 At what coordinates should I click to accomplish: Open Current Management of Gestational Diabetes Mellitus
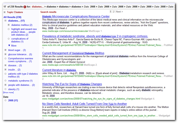[x=73, y=53]
